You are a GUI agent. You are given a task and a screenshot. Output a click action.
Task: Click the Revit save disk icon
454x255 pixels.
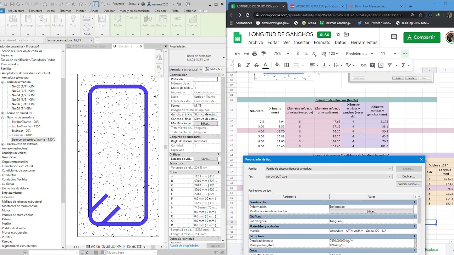point(12,4)
